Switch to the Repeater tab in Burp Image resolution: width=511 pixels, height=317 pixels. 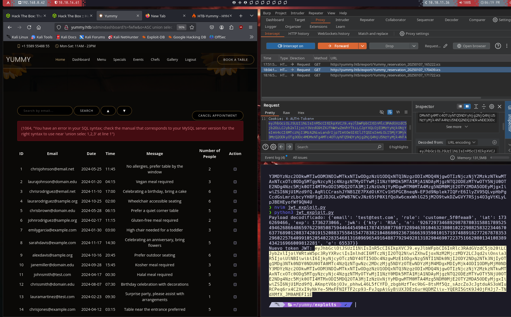367,20
